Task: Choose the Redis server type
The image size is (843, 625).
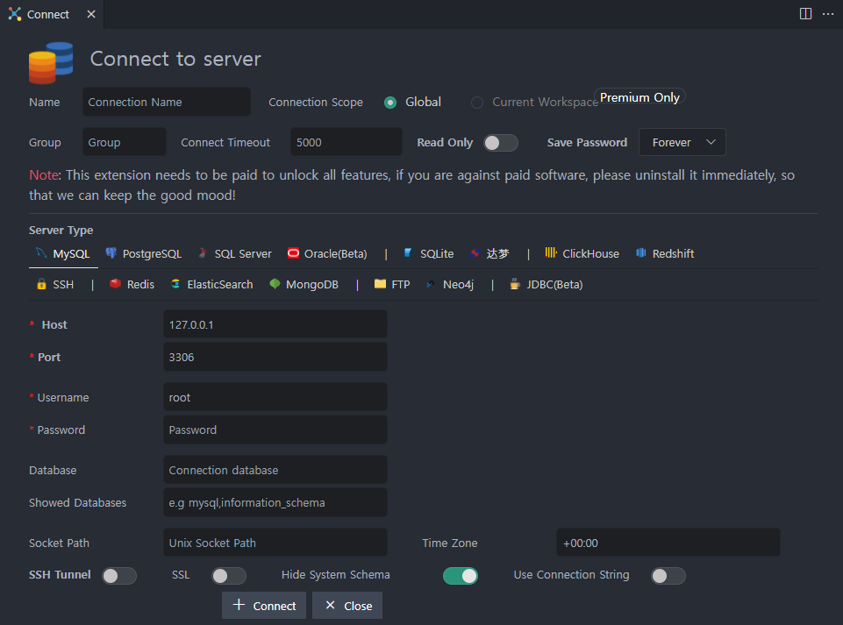Action: [132, 284]
